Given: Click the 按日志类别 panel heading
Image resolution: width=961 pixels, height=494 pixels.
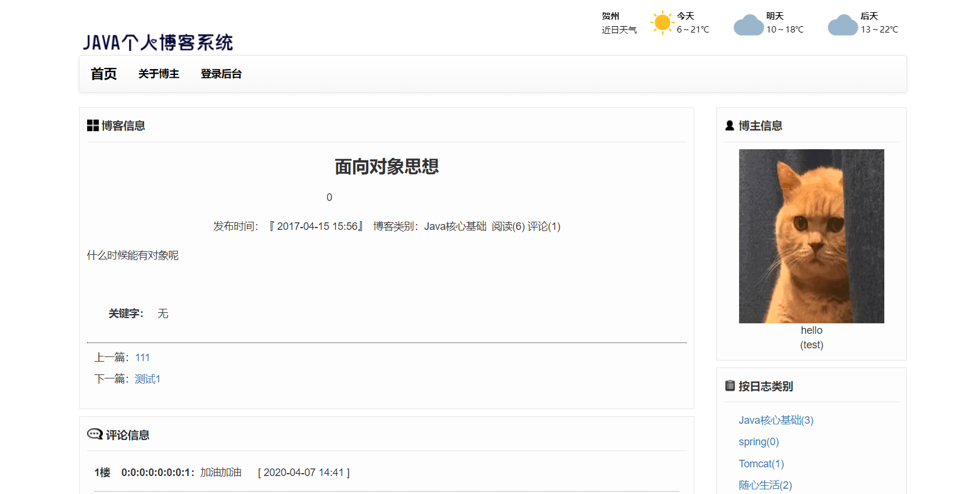Looking at the screenshot, I should coord(765,386).
